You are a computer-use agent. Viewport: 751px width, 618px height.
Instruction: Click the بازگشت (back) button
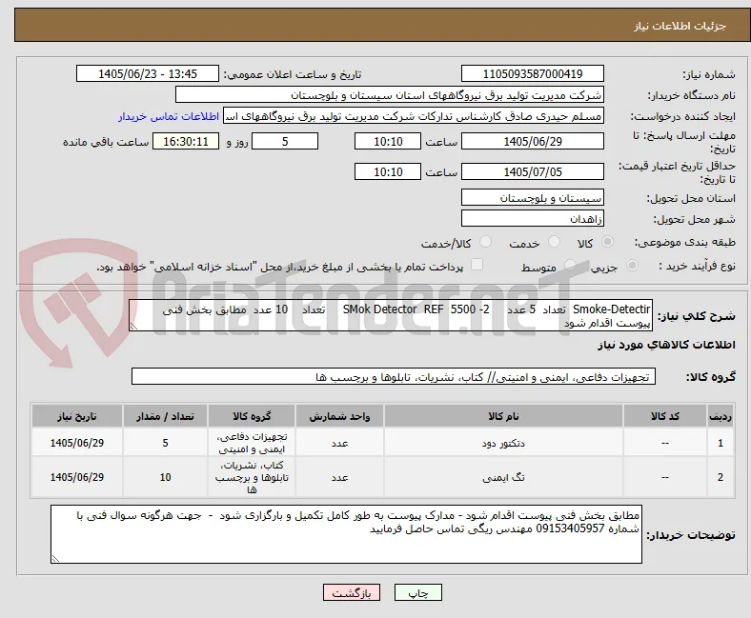tap(352, 592)
